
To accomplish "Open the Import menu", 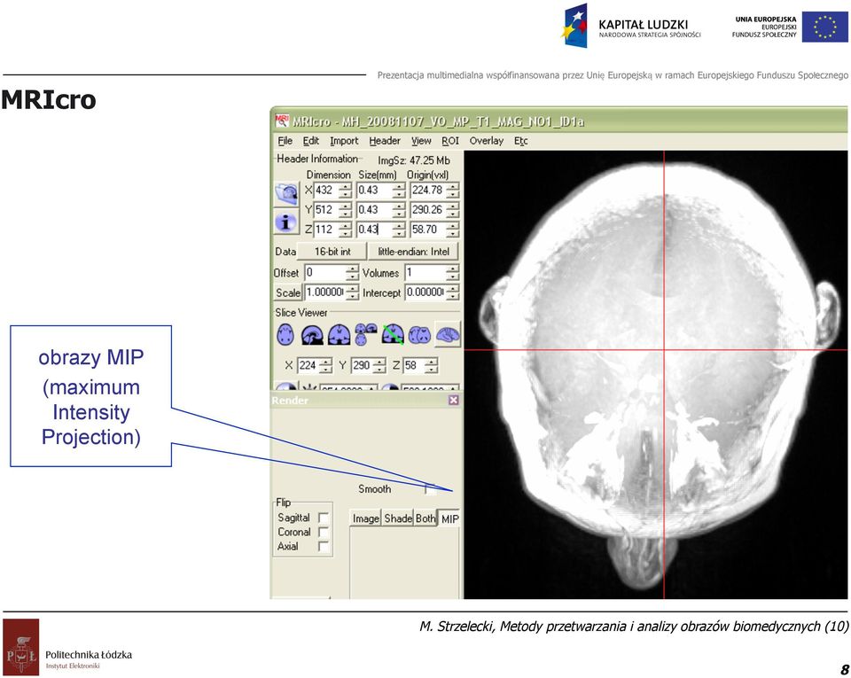I will (x=344, y=141).
